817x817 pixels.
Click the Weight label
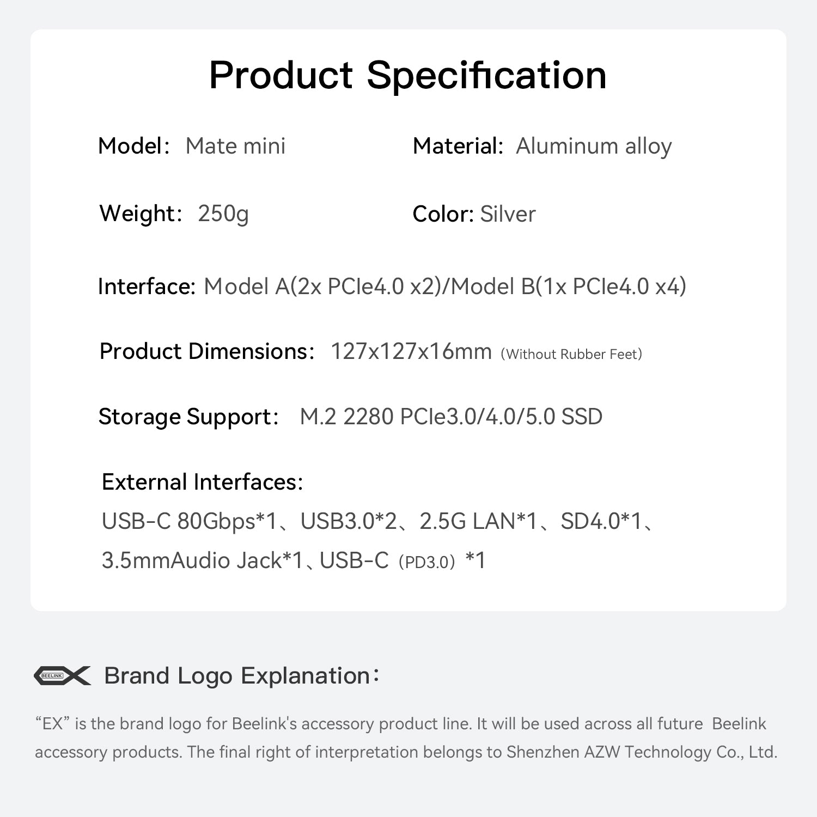coord(140,214)
